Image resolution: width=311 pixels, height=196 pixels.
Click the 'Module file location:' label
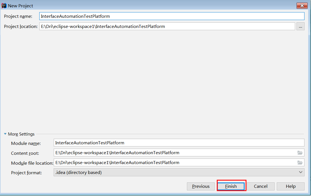click(32, 163)
